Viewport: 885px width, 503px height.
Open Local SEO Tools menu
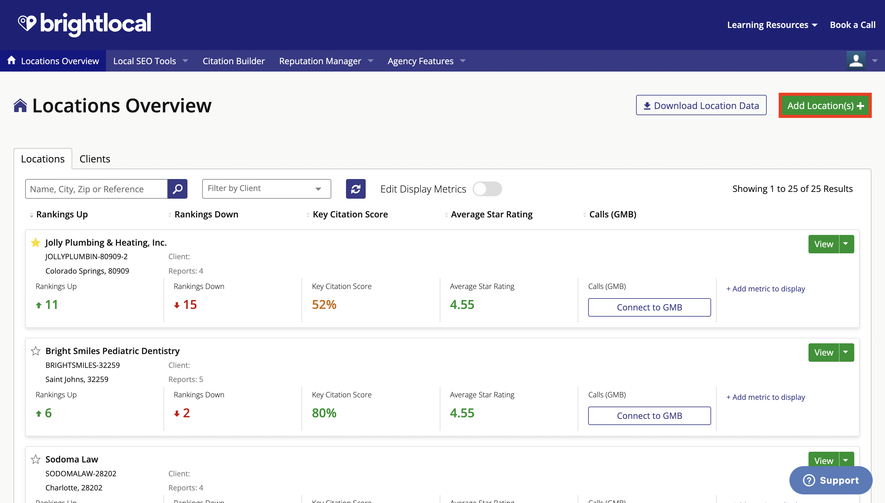150,61
